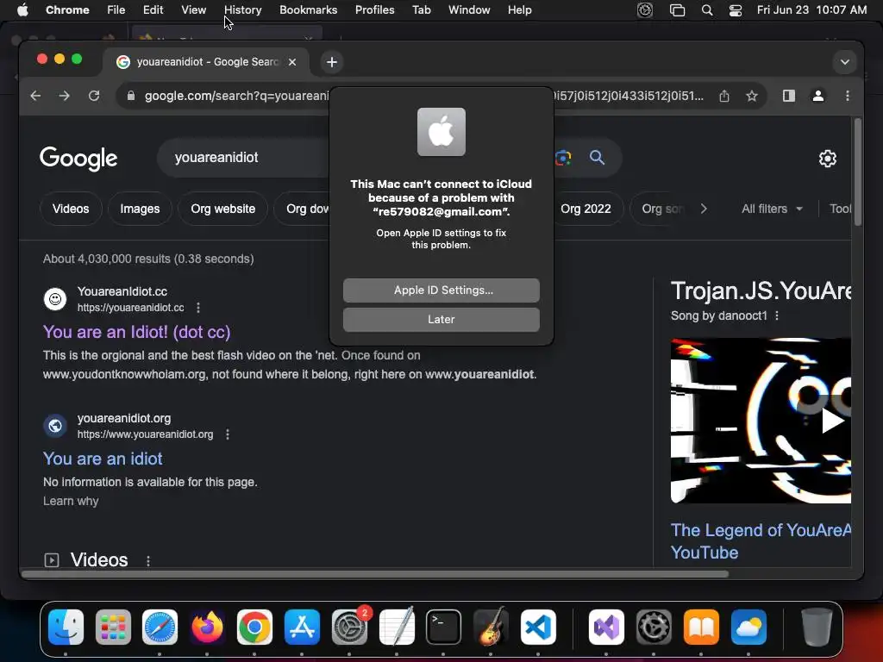Click the date and time display

coord(811,9)
